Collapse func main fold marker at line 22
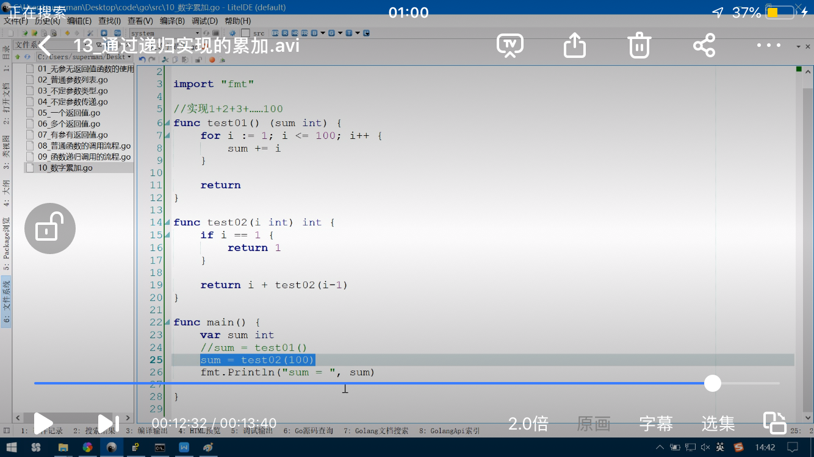The width and height of the screenshot is (814, 457). point(168,322)
